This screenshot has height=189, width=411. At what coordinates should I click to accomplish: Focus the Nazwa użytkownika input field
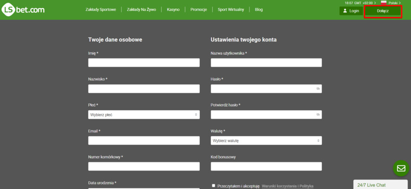click(266, 63)
